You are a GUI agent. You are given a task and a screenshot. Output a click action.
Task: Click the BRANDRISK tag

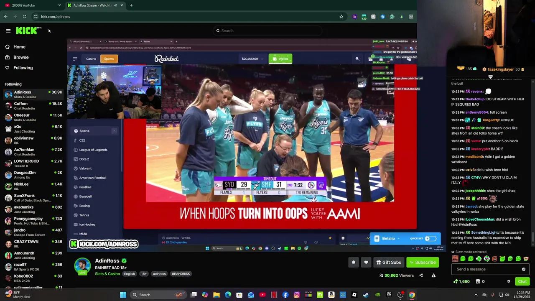[181, 274]
